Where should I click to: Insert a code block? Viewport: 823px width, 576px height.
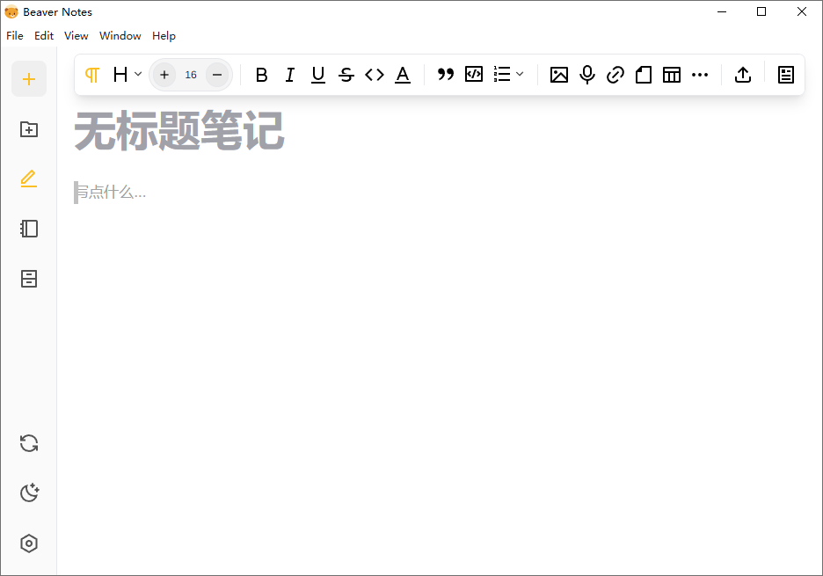(x=473, y=75)
